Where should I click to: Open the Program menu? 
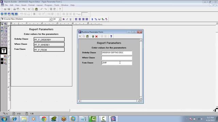point(48,5)
